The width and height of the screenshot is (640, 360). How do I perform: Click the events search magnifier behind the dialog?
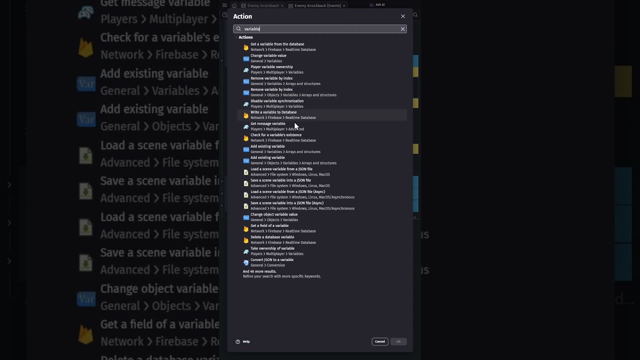tap(415, 15)
